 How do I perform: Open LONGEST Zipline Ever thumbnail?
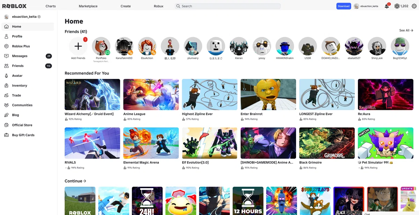(327, 94)
